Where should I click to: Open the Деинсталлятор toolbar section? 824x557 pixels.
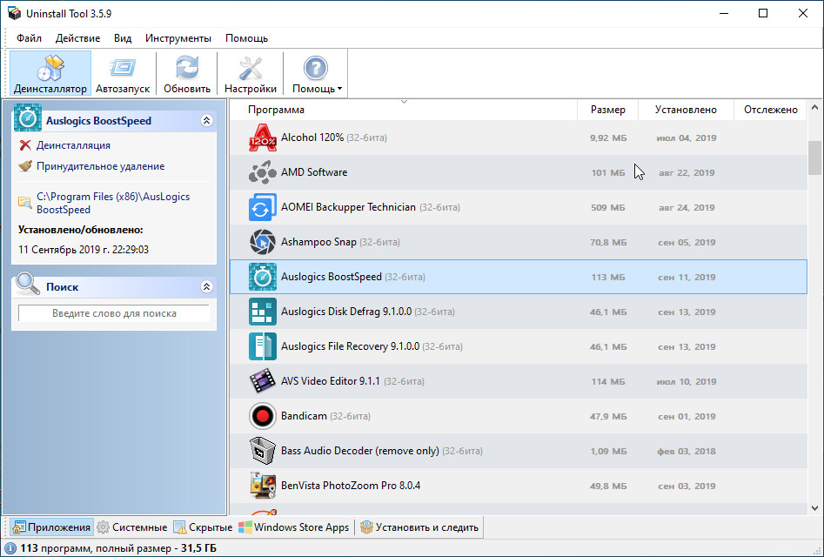(x=50, y=73)
